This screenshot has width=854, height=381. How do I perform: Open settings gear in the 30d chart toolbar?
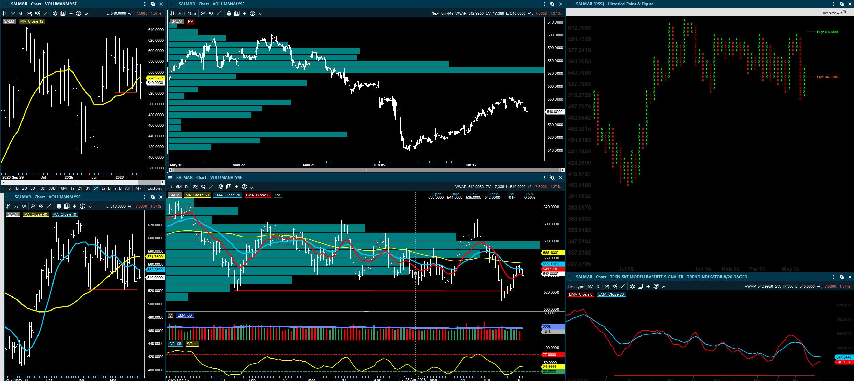click(229, 14)
